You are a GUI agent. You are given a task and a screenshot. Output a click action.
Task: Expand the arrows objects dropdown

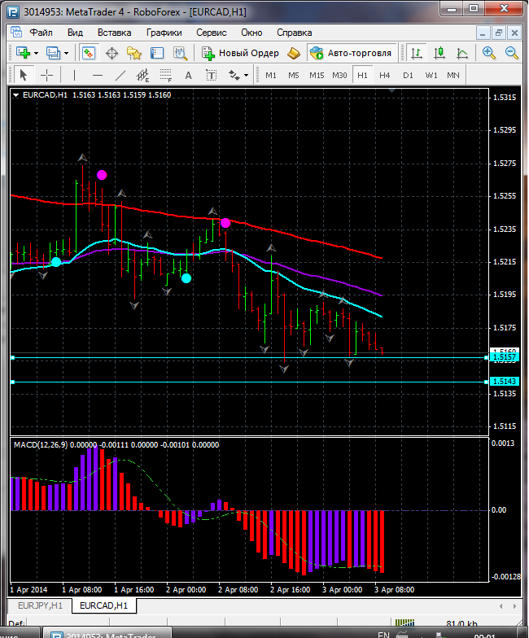(246, 76)
